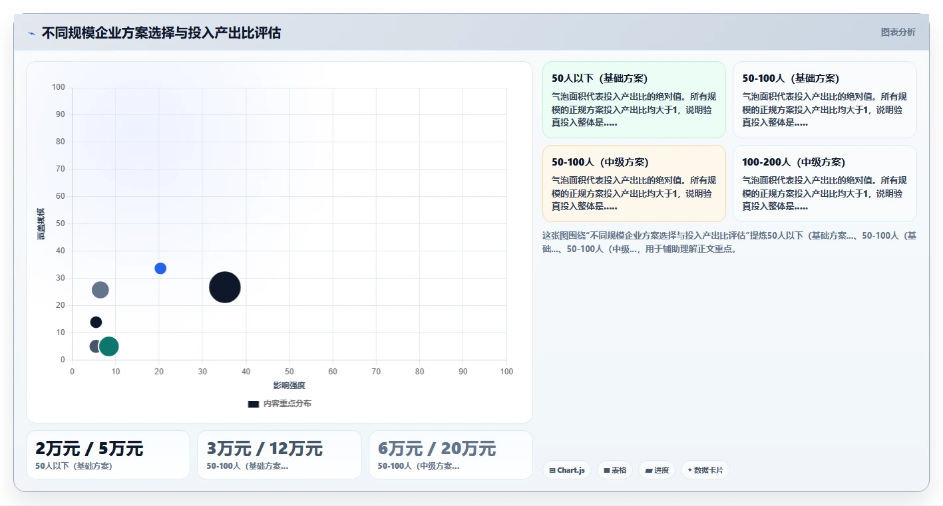The width and height of the screenshot is (943, 506).
Task: Select the teal green bubble
Action: click(x=108, y=346)
